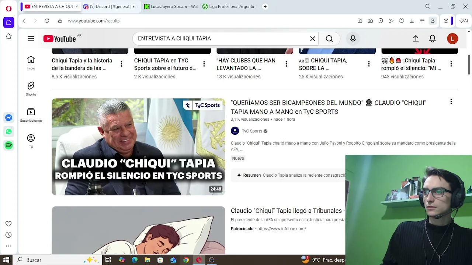472x265 pixels.
Task: Go to the YouTube home logo
Action: [x=60, y=39]
